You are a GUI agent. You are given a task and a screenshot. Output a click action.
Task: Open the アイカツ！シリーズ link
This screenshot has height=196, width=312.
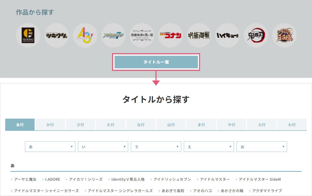point(86,179)
